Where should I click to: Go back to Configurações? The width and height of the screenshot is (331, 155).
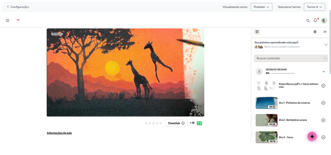18,7
